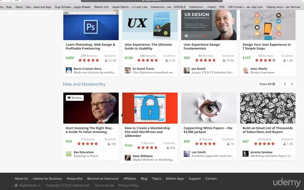
Task: Open 'Start Investing The Right Way' course title
Action: click(x=89, y=130)
